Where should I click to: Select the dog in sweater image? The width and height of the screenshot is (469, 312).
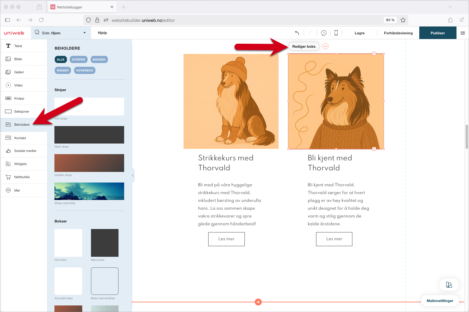(336, 101)
